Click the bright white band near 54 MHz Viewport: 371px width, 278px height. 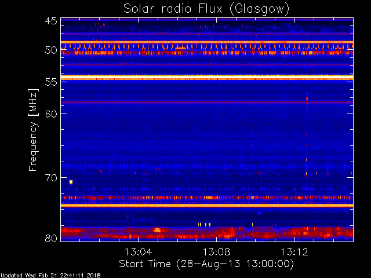pos(207,77)
